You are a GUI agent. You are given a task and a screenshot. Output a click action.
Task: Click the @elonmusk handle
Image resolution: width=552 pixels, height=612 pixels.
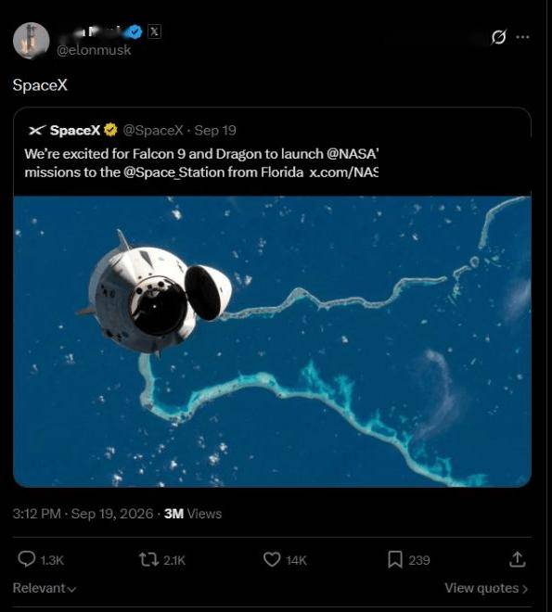coord(94,50)
